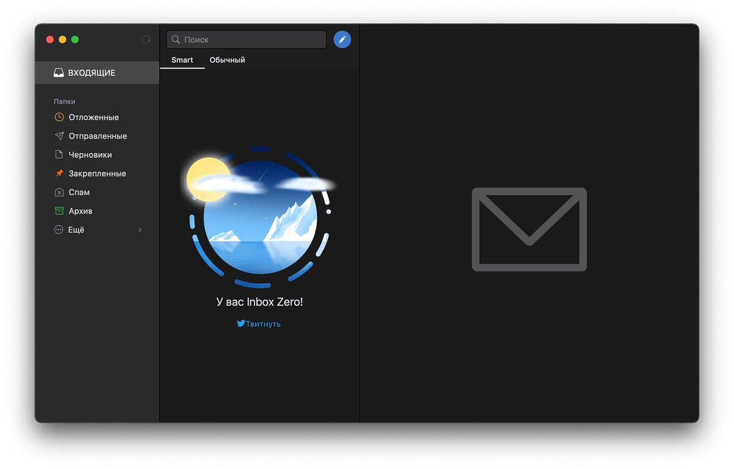This screenshot has width=734, height=469.
Task: Click the paper plane icon for Отправленные
Action: pyautogui.click(x=59, y=136)
